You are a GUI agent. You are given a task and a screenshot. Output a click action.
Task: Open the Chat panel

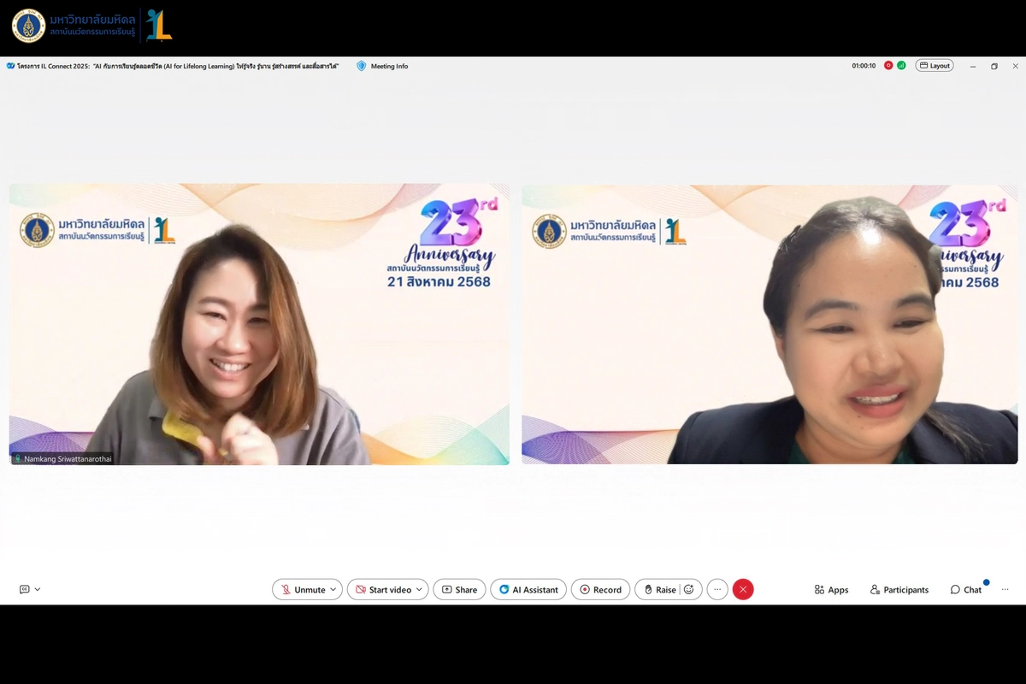coord(965,590)
